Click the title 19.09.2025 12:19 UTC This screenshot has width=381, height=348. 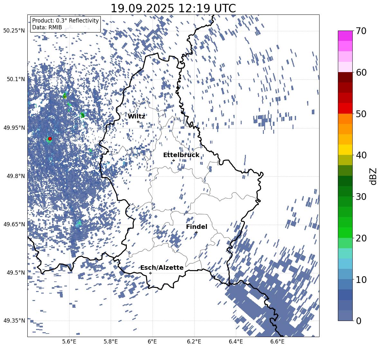[x=173, y=8]
